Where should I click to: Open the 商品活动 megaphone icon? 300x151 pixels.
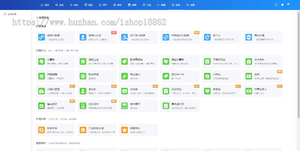click(124, 76)
